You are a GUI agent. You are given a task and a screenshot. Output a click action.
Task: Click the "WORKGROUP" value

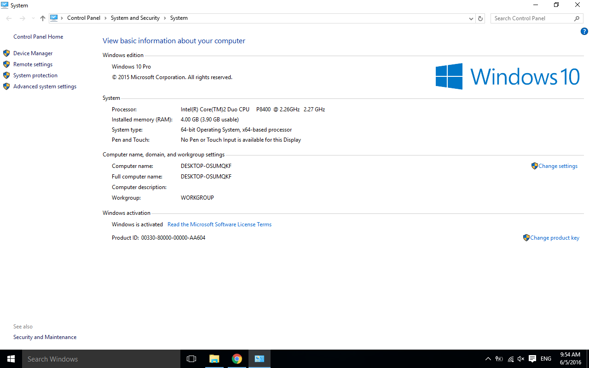[197, 198]
